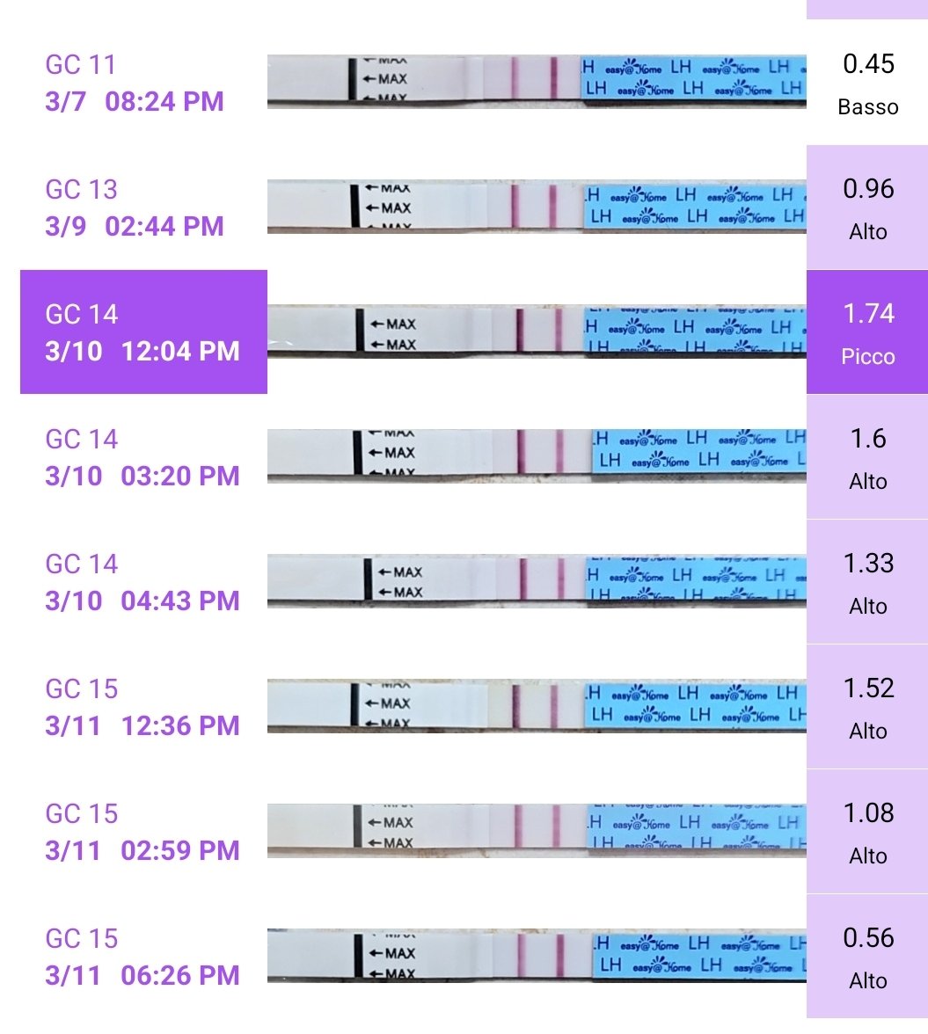Screen dimensions: 928x1034
Task: Open the 3/11 02:59 PM test strip image
Action: click(x=537, y=831)
